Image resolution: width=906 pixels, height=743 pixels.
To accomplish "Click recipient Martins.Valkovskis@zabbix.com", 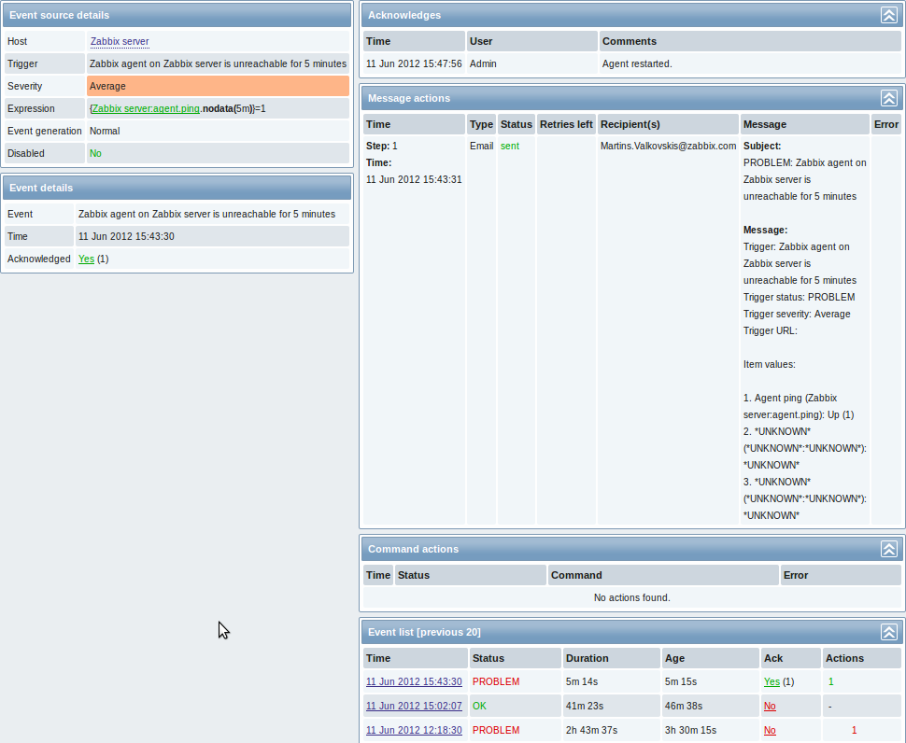I will coord(668,146).
